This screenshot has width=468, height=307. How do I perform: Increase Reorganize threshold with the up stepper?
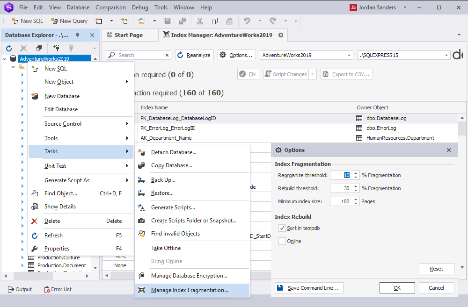click(355, 173)
